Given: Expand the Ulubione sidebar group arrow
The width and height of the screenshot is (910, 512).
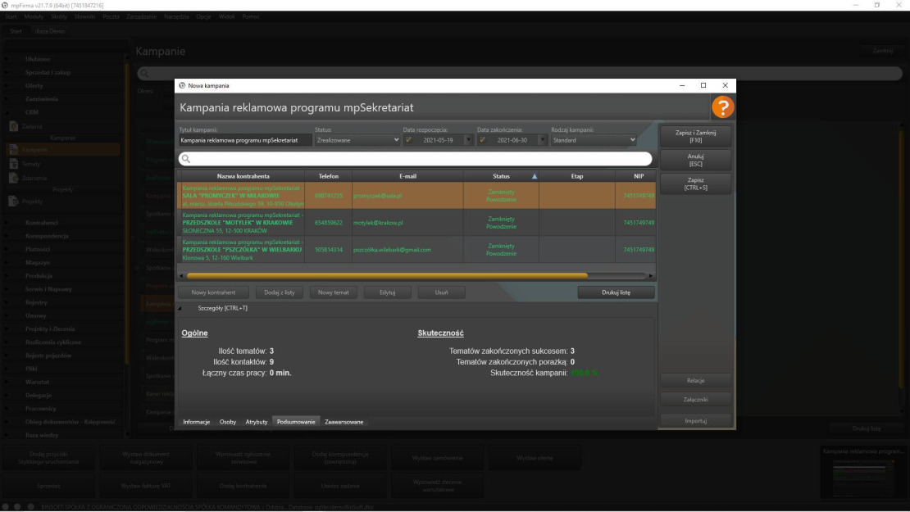Looking at the screenshot, I should [x=7, y=59].
